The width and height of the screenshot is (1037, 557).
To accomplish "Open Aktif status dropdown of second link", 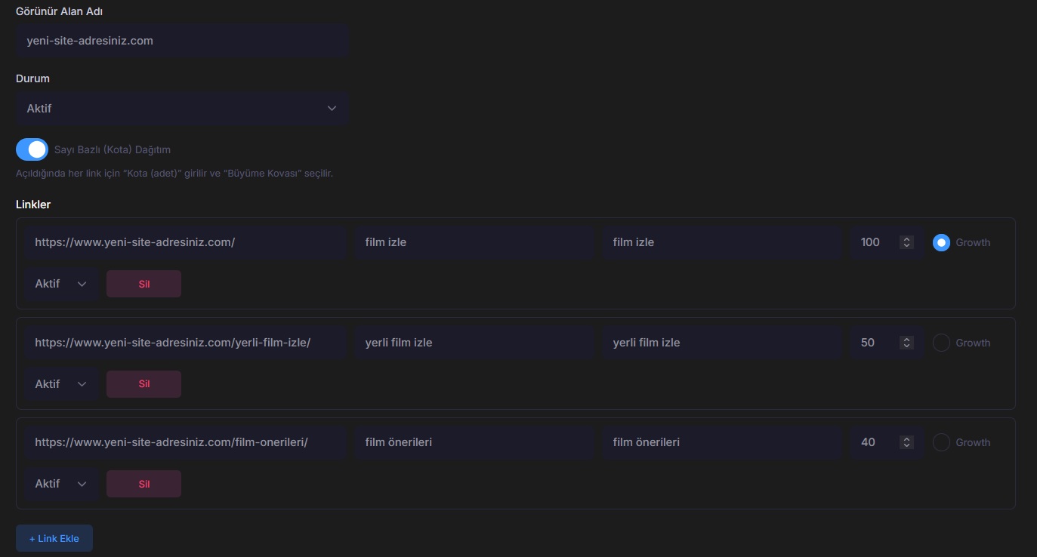I will click(61, 384).
